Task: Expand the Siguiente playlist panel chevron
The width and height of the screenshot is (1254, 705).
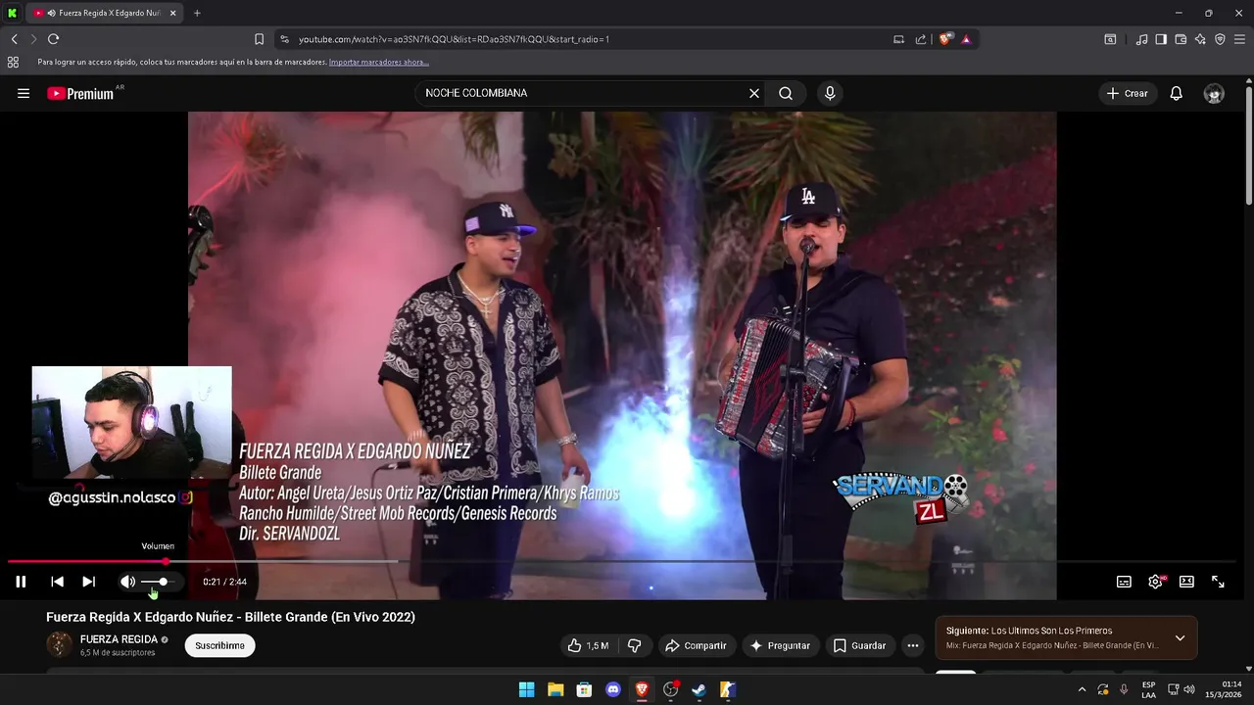Action: click(x=1180, y=638)
